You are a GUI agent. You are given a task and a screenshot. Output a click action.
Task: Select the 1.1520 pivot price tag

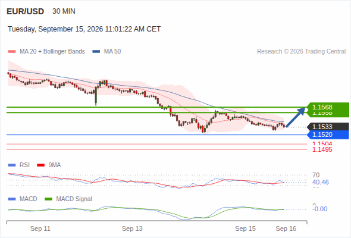328,134
